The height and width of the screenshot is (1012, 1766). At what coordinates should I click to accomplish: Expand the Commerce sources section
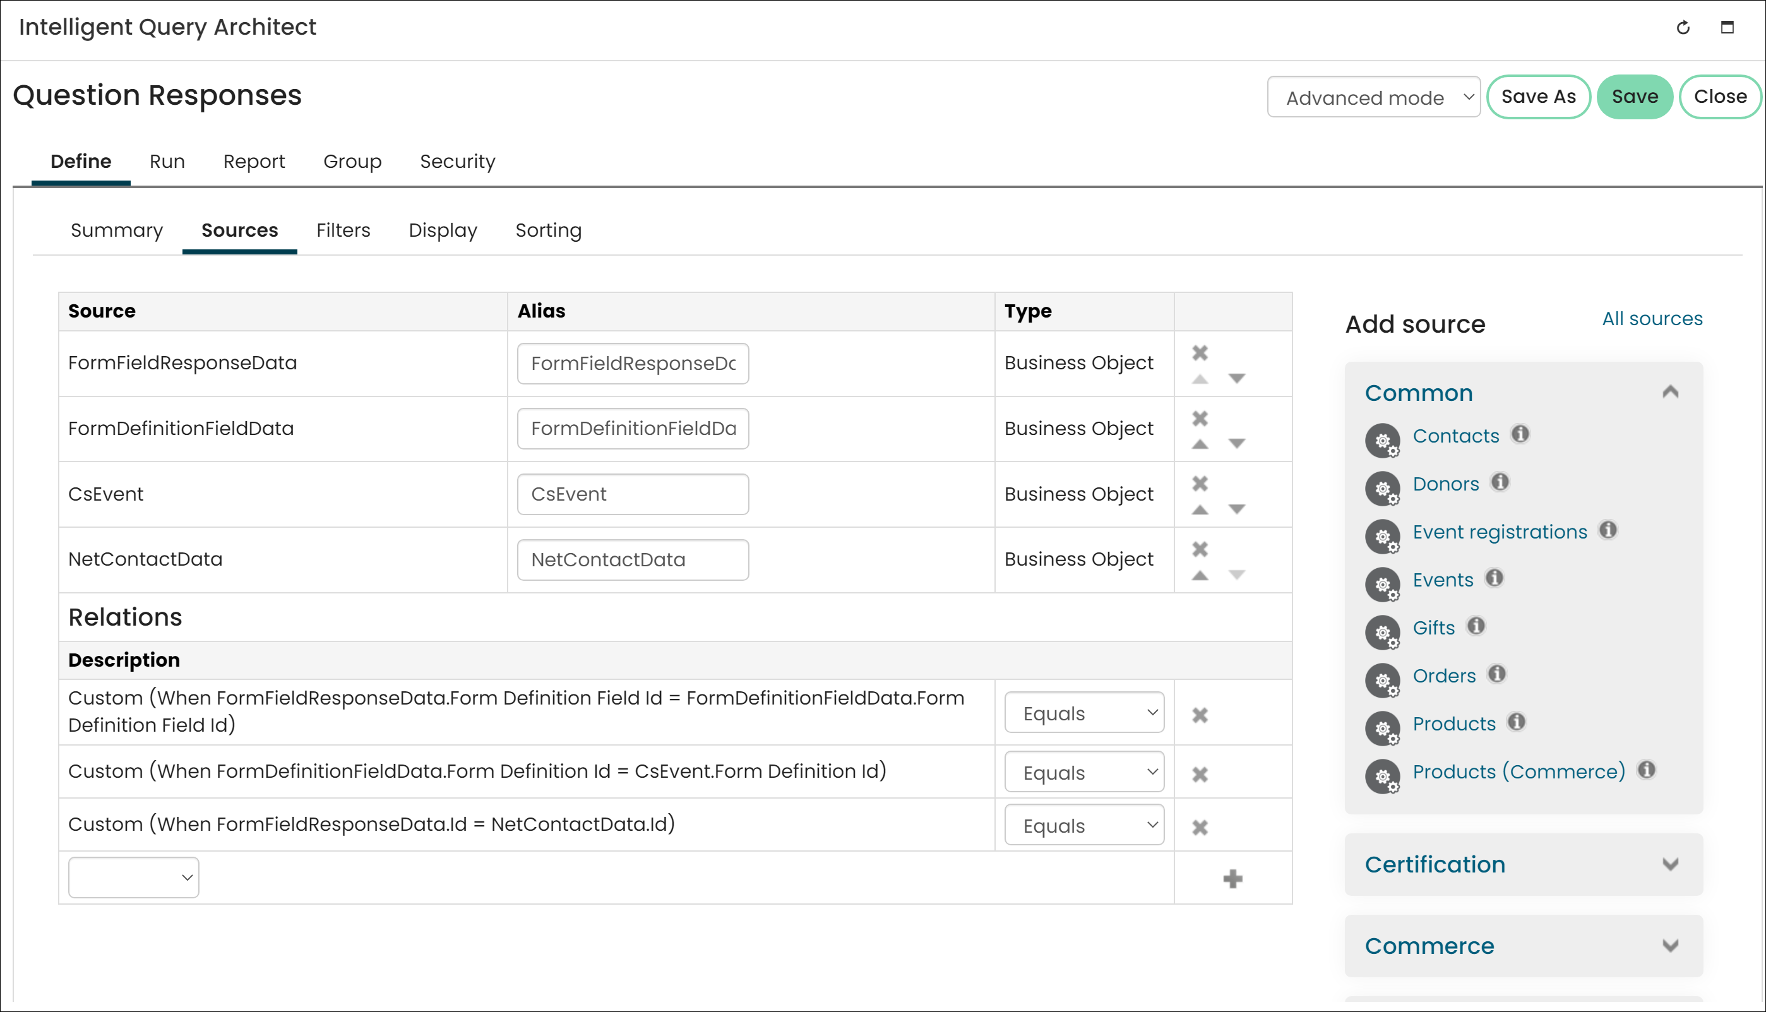click(1670, 945)
